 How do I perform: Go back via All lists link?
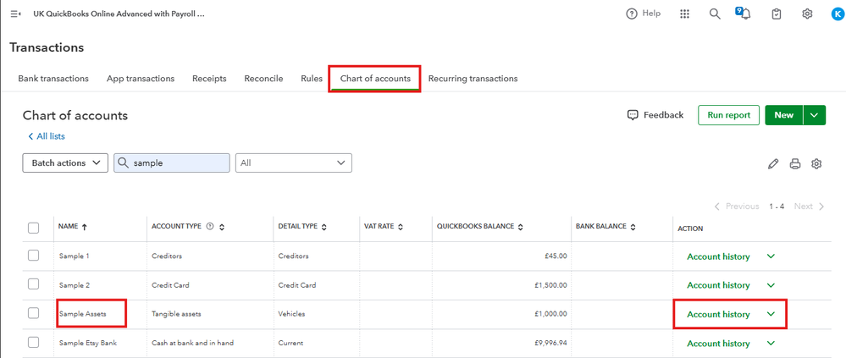click(47, 136)
